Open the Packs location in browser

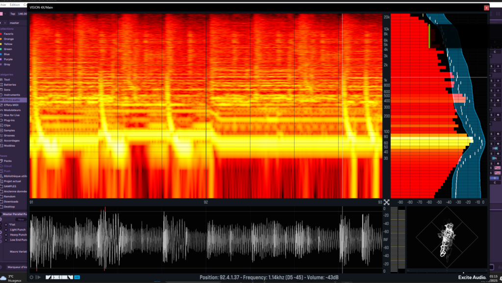click(x=7, y=161)
